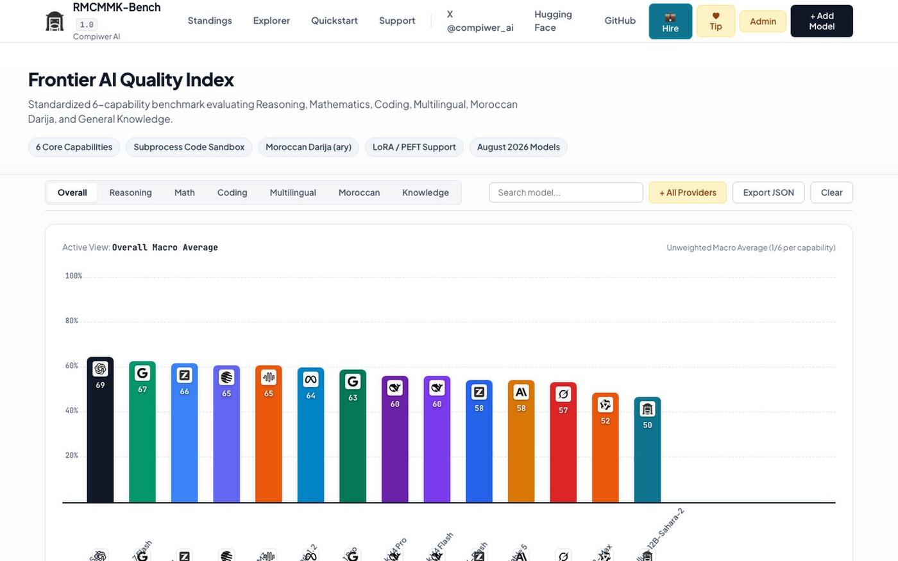The width and height of the screenshot is (898, 561).
Task: Click the Moroccan Darija (ary) tag
Action: [309, 147]
